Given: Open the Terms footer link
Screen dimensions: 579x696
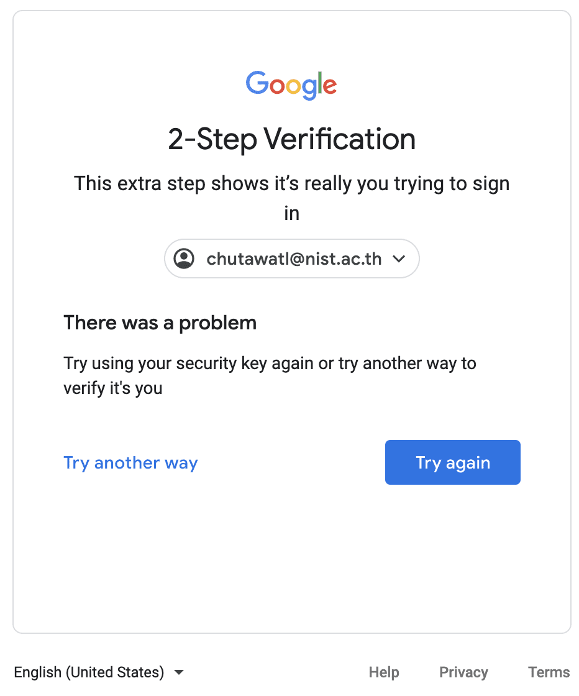Looking at the screenshot, I should click(549, 672).
